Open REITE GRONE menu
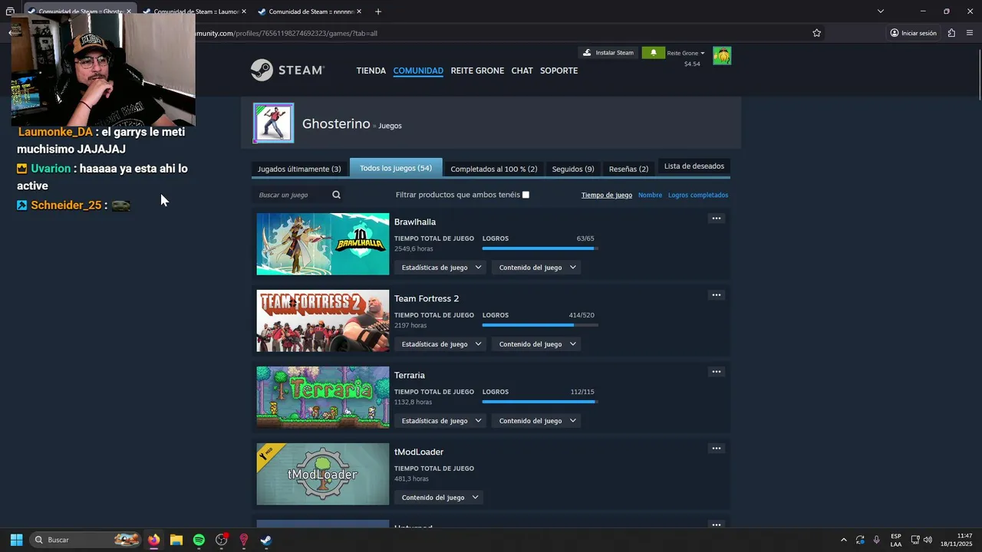Screen dimensions: 982x552 (x=477, y=71)
